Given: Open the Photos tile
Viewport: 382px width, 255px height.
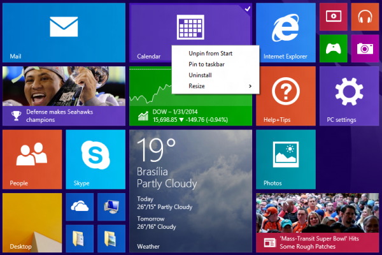Looking at the screenshot, I should (x=285, y=159).
